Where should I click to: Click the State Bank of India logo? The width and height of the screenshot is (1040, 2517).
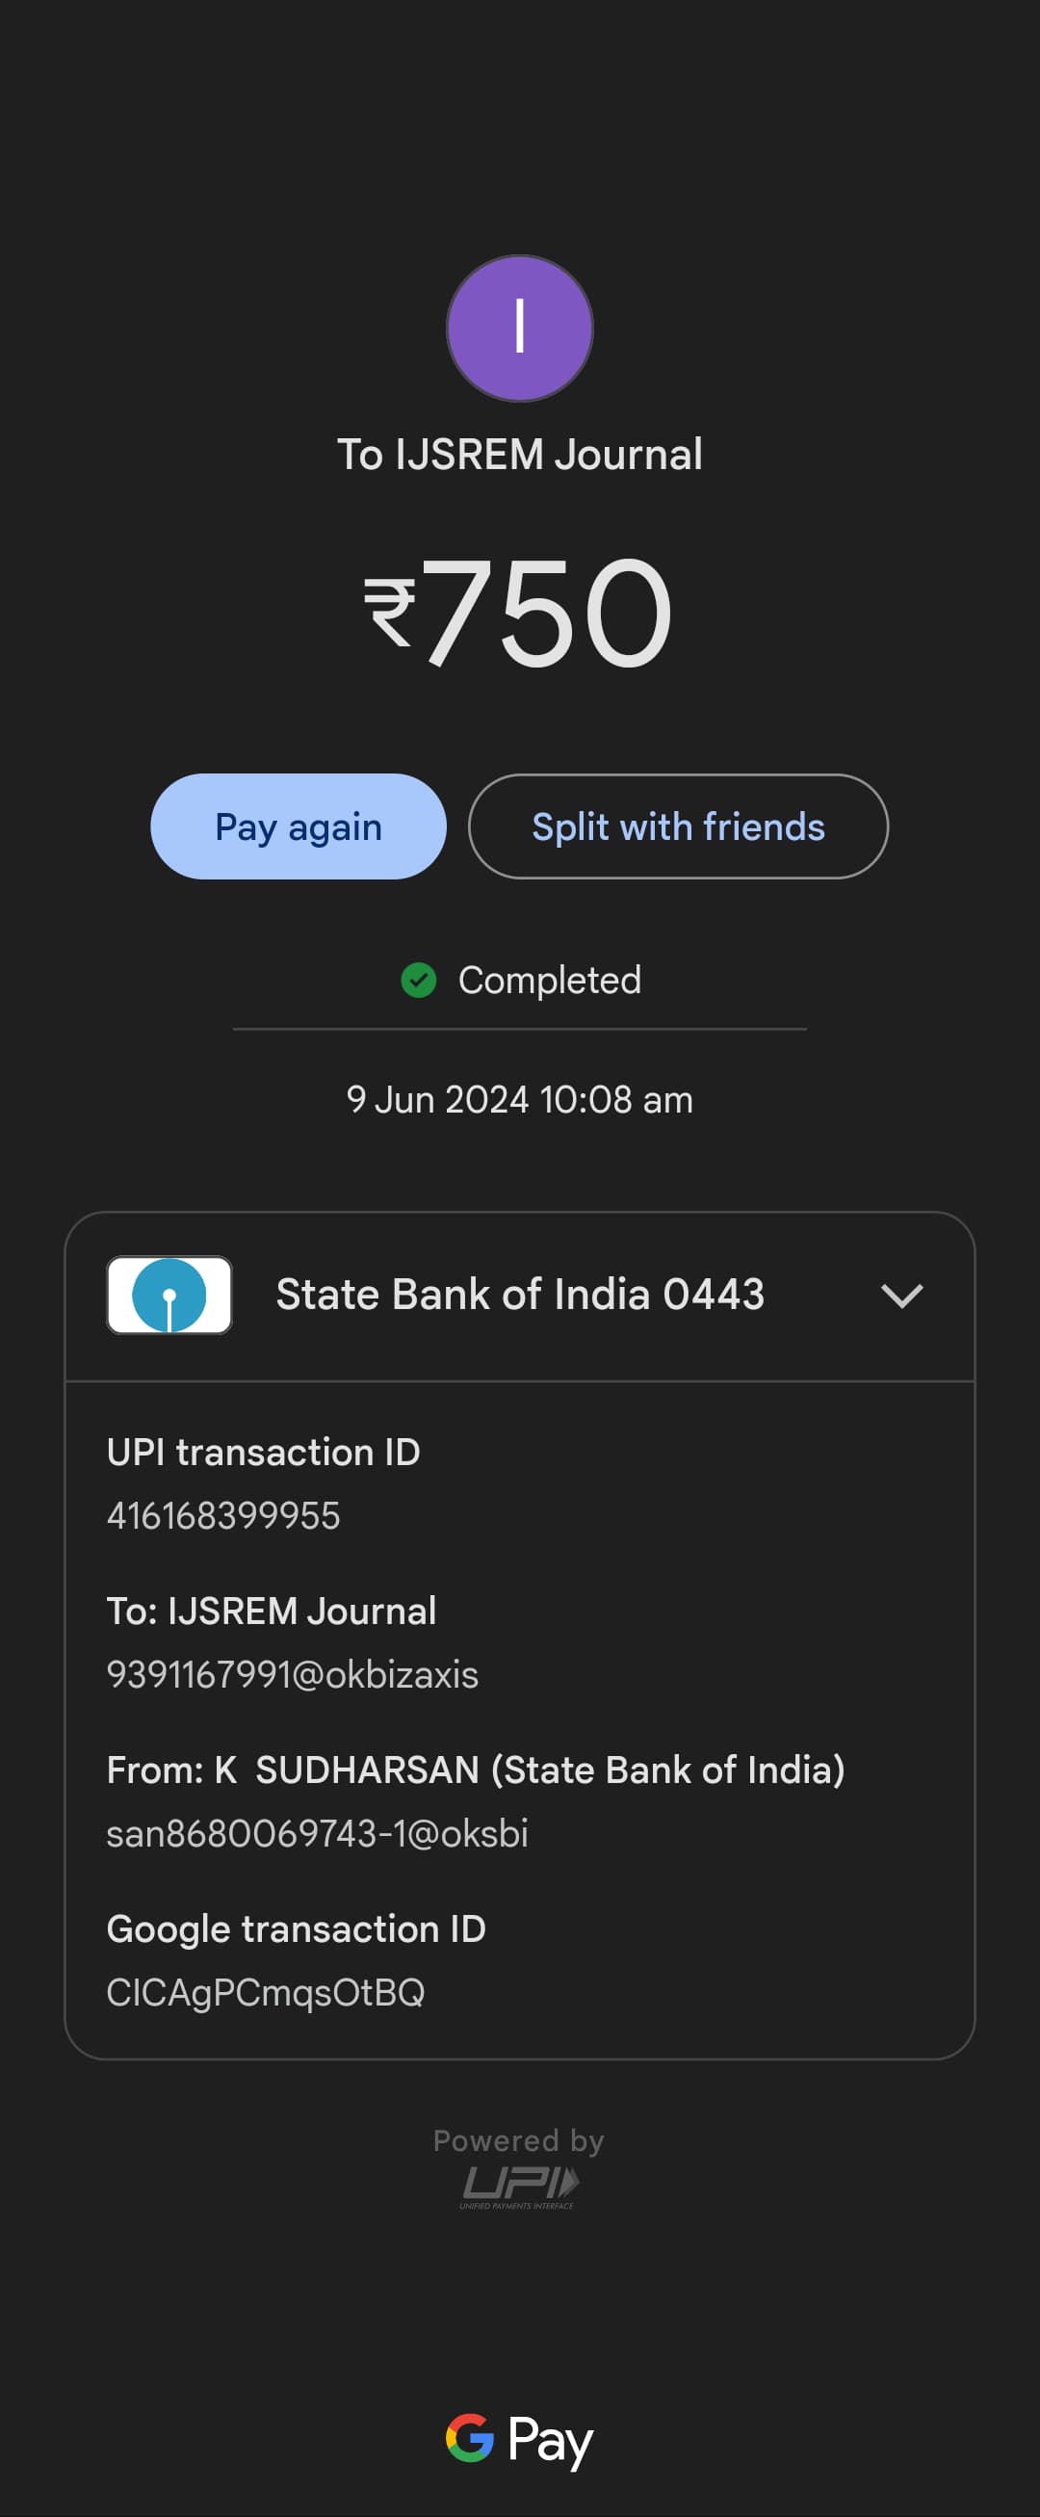pyautogui.click(x=169, y=1295)
